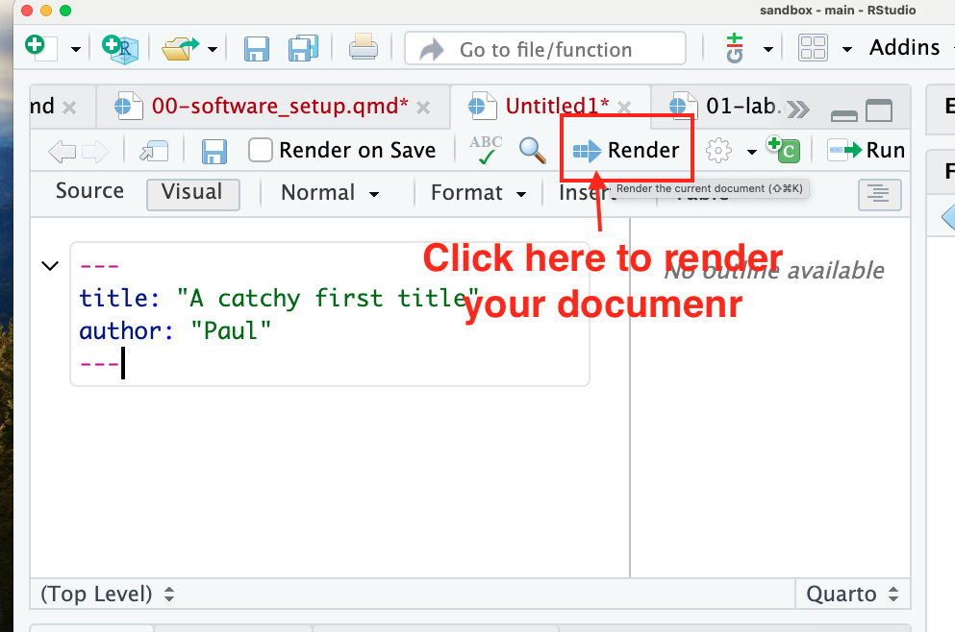Open the Format dropdown menu
Image resolution: width=955 pixels, height=632 pixels.
pyautogui.click(x=478, y=193)
